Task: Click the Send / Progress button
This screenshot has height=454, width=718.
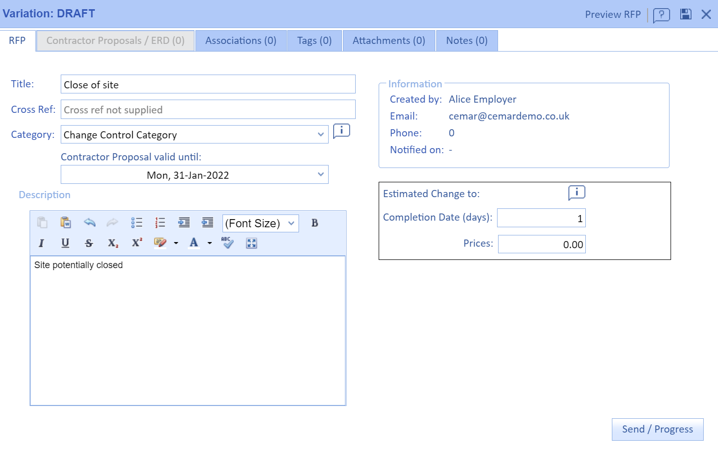Action: pos(657,429)
